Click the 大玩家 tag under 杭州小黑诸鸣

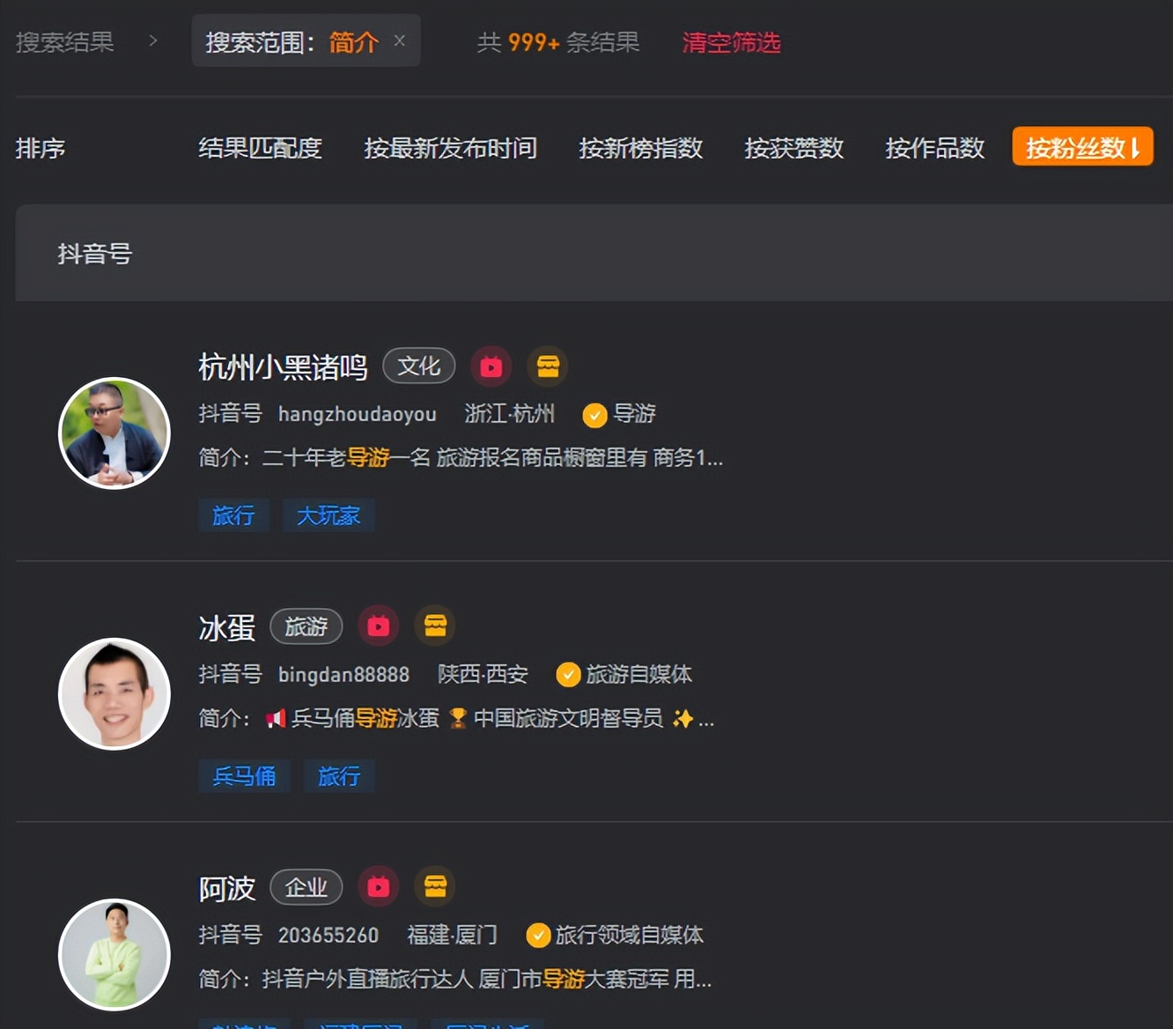click(x=328, y=515)
